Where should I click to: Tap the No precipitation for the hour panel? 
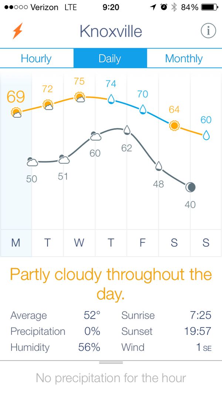pyautogui.click(x=111, y=378)
